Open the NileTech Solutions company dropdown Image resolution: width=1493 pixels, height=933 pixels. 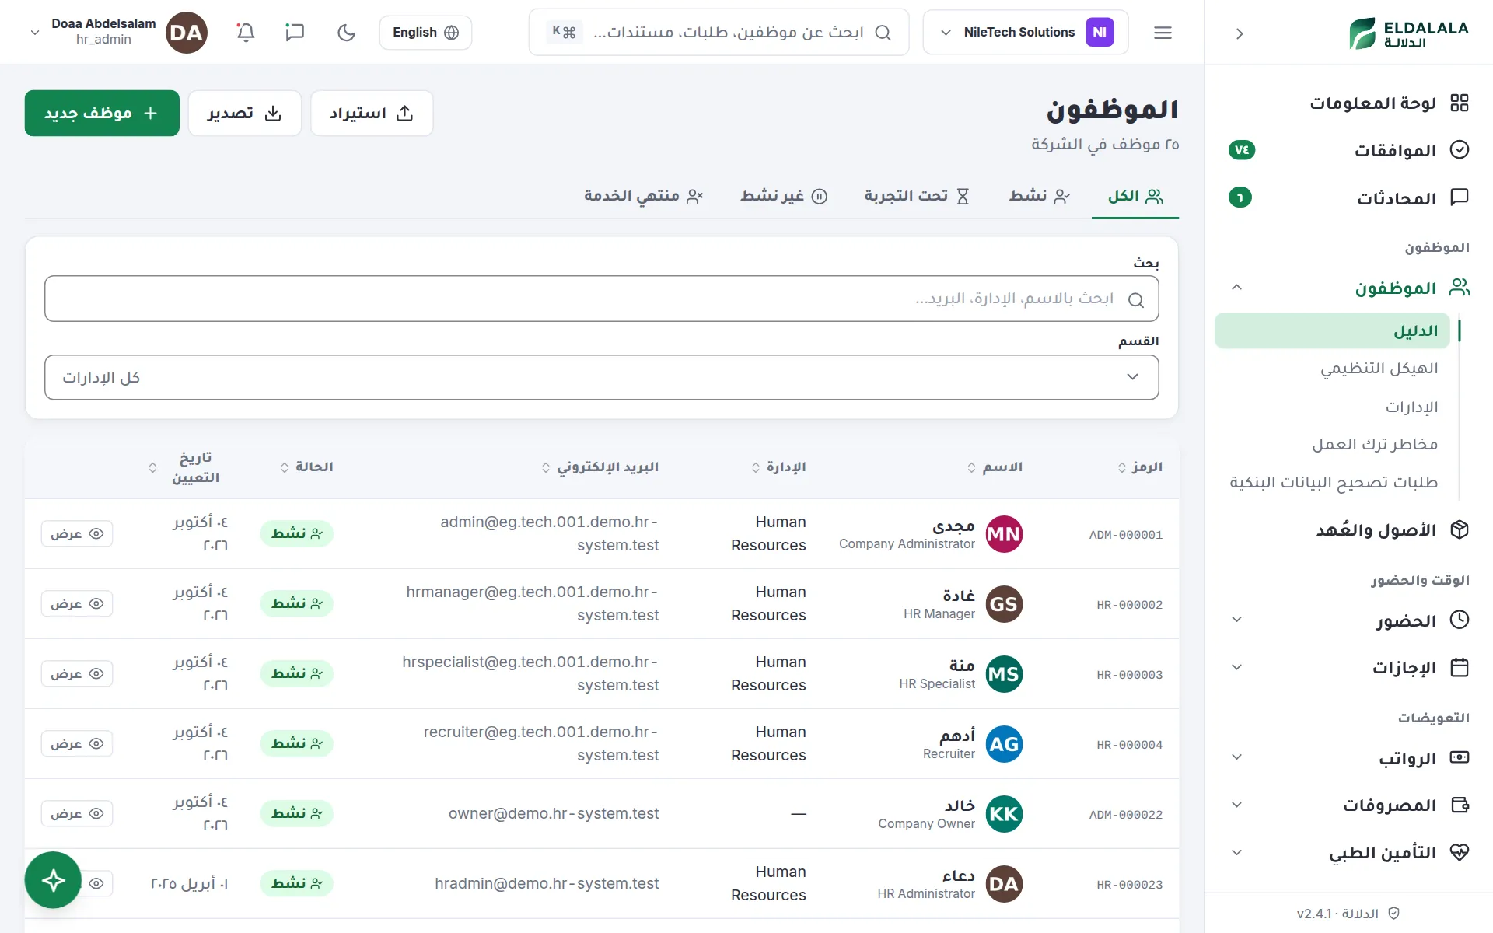point(1025,33)
